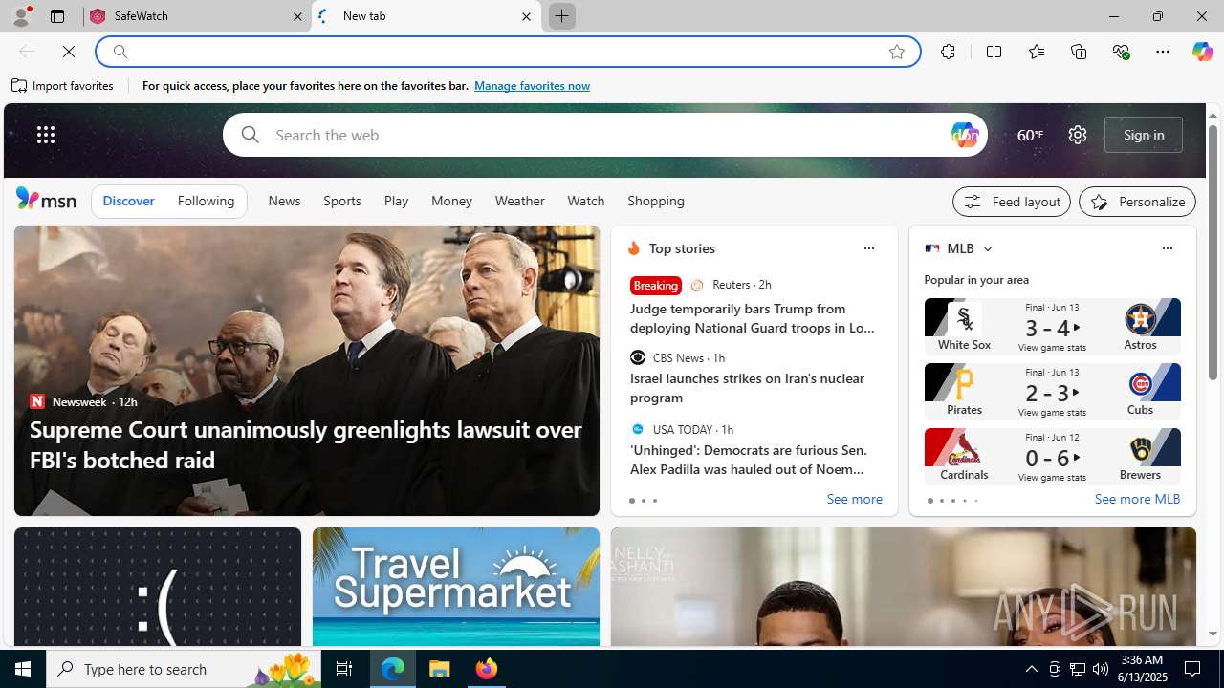Screen dimensions: 1224x688
Task: Close the New tab tab
Action: click(526, 16)
